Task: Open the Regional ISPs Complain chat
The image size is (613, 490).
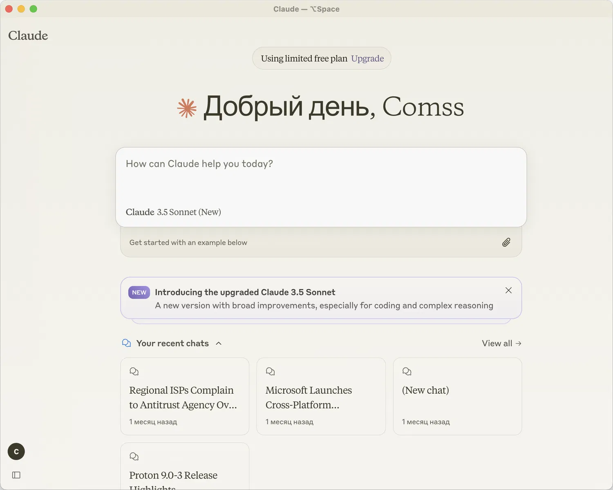Action: [185, 396]
